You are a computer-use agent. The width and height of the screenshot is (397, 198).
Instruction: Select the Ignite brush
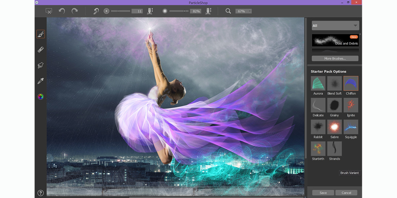coord(351,105)
